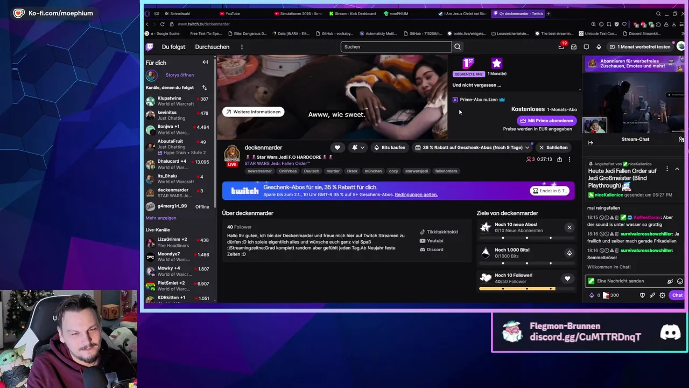Click the Bits icon on Noch 1.000 Bits goal
The image size is (689, 388).
tap(570, 253)
